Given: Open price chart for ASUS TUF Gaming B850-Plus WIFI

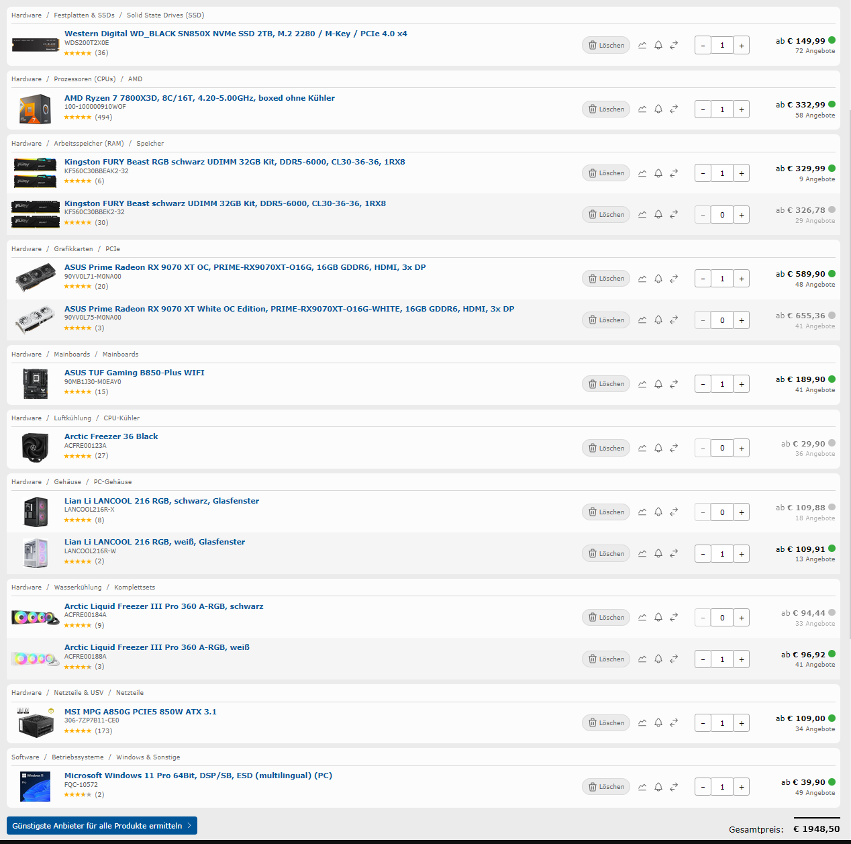Looking at the screenshot, I should (x=642, y=384).
